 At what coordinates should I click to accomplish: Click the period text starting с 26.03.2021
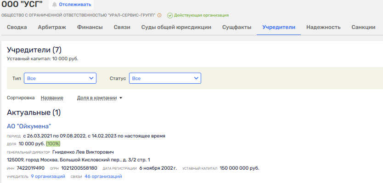pos(94,136)
